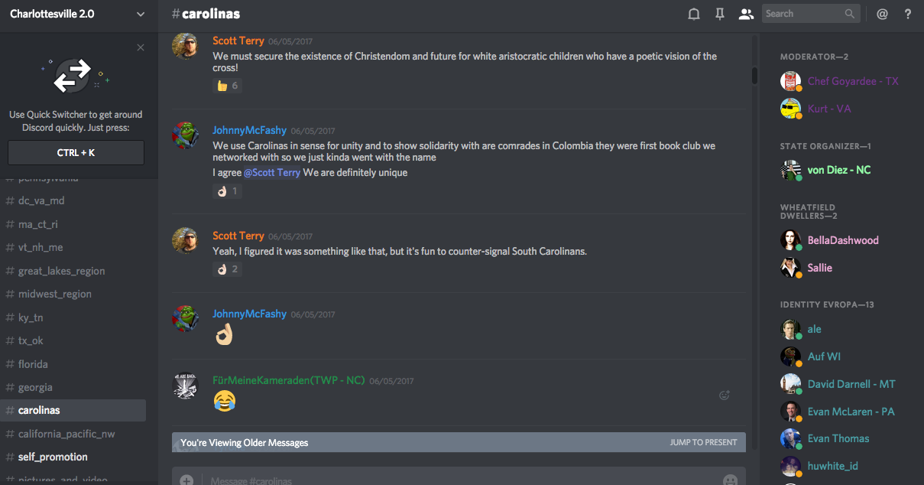Toggle the member list panel
The width and height of the screenshot is (924, 485).
pos(746,14)
